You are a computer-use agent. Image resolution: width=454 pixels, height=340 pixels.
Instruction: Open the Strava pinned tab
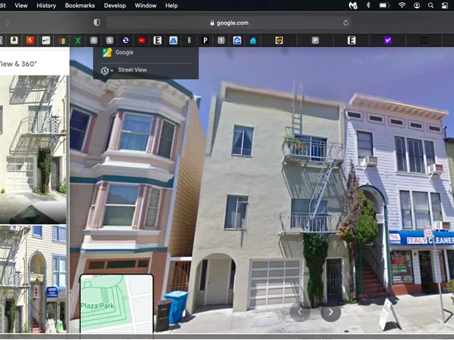click(x=30, y=40)
